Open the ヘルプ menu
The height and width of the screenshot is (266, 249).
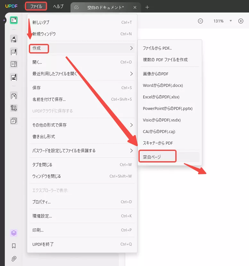[58, 6]
